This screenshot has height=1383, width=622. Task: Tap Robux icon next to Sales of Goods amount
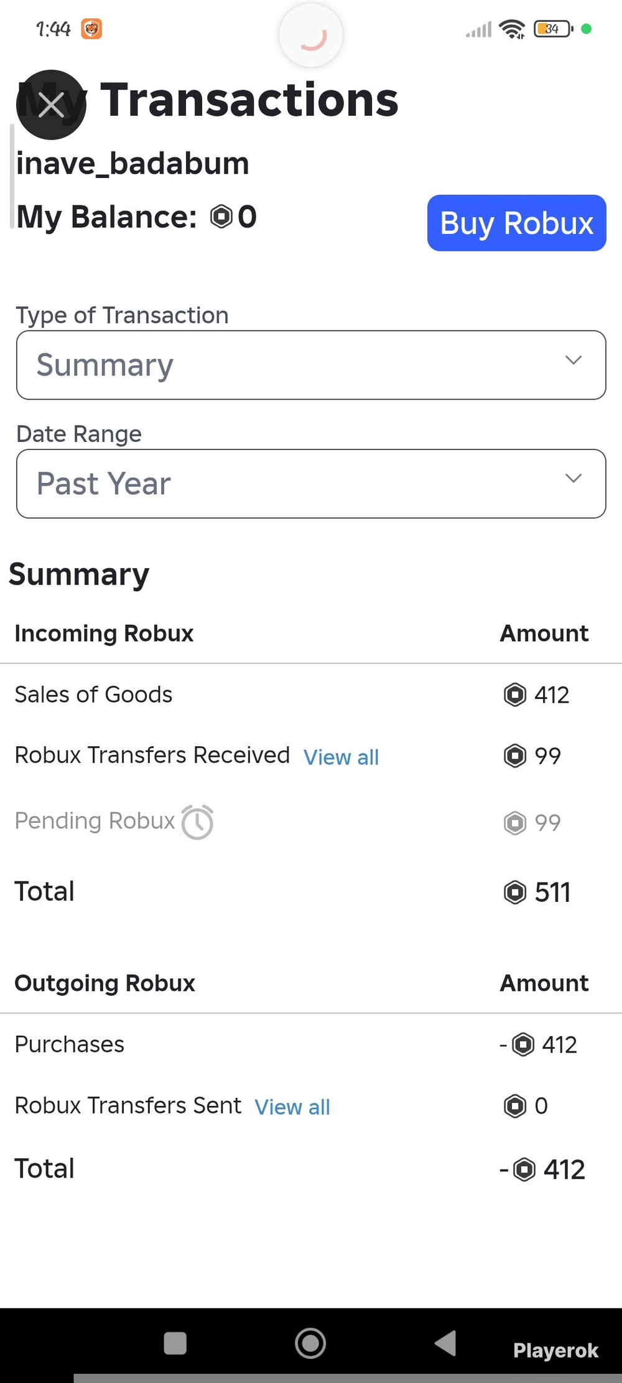[x=515, y=695]
